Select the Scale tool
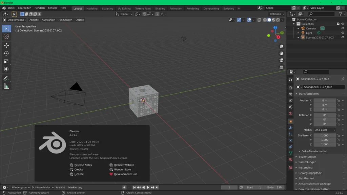Image resolution: width=347 pixels, height=195 pixels. pos(6,61)
